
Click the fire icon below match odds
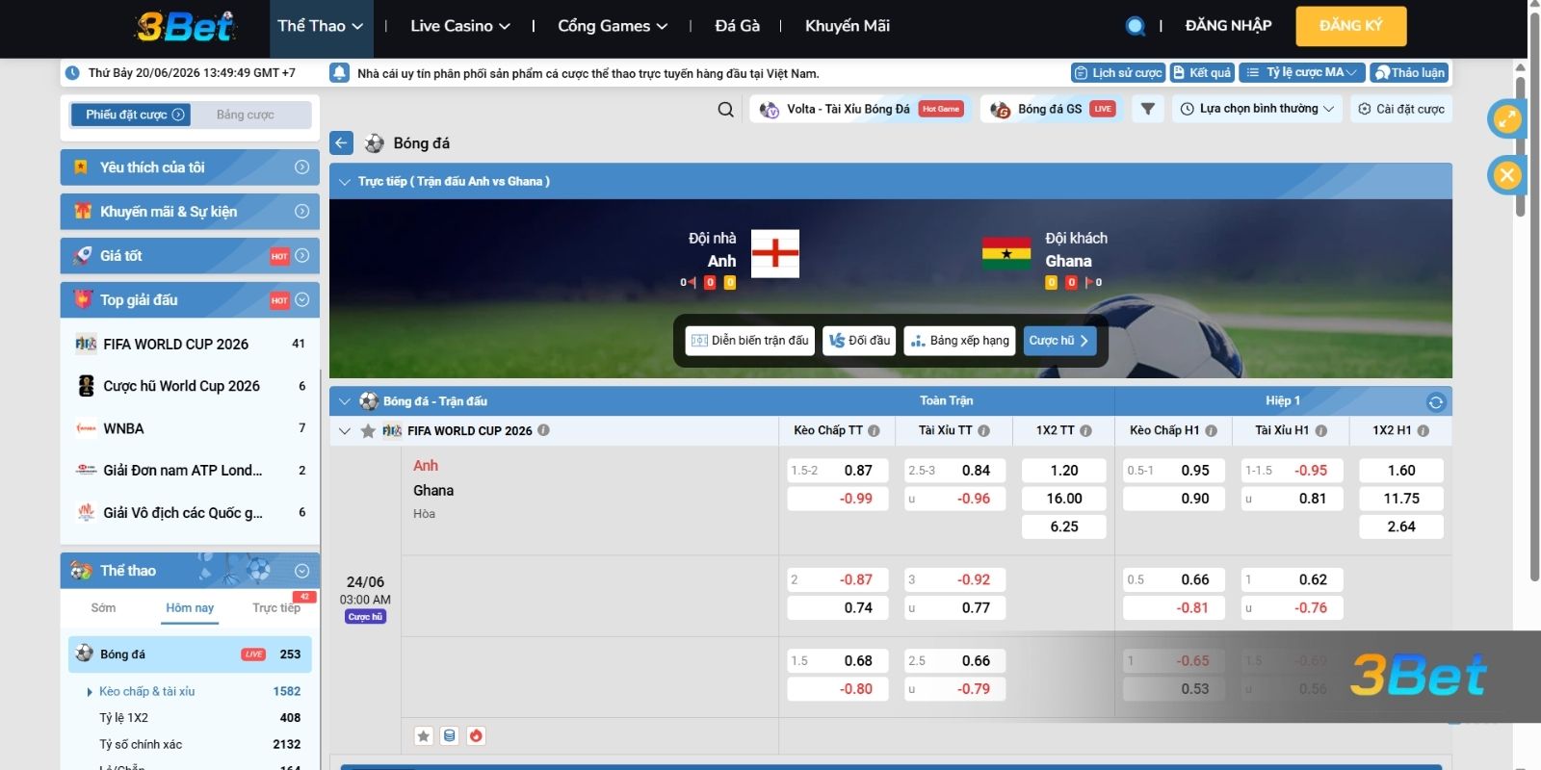coord(476,735)
